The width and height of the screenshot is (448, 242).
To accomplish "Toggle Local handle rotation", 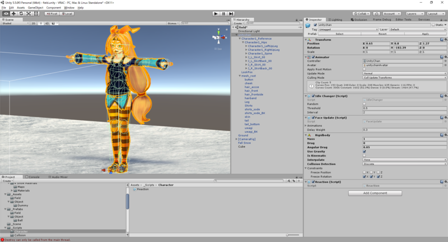I will coord(67,13).
